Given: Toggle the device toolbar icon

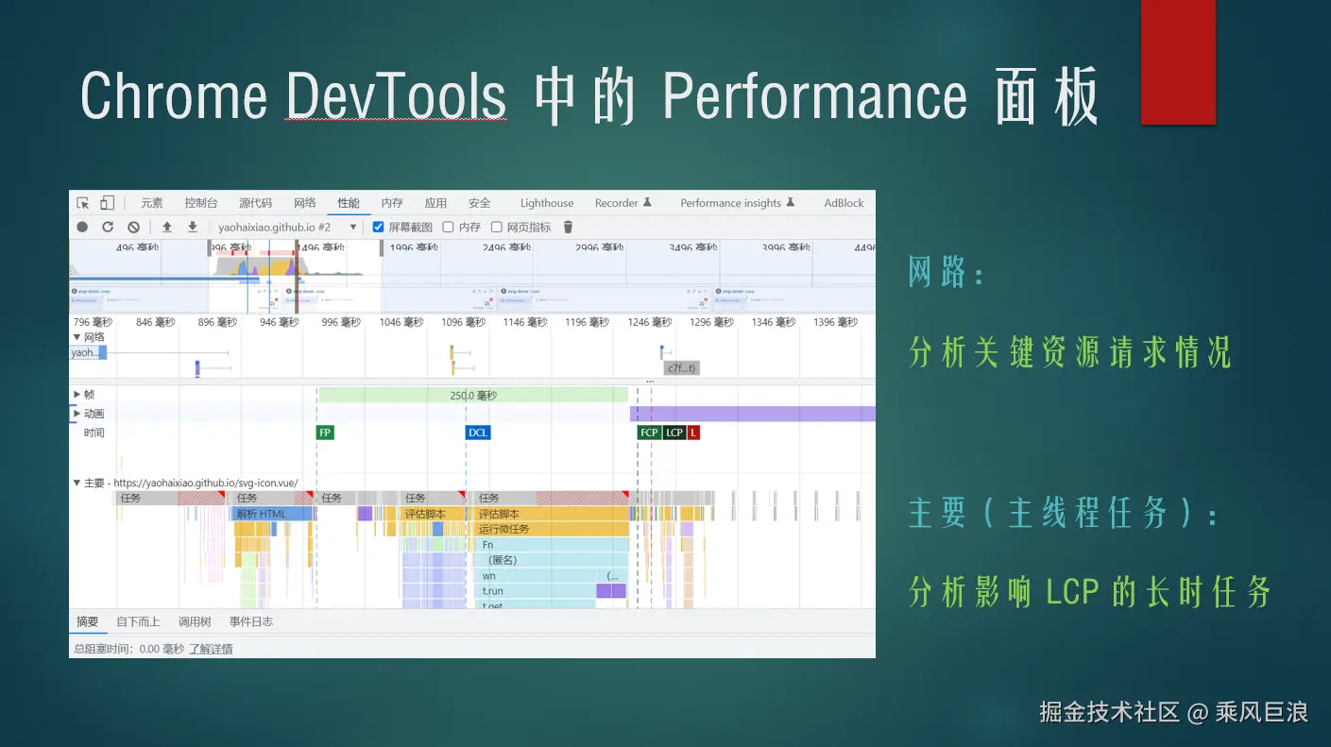Looking at the screenshot, I should pyautogui.click(x=107, y=203).
